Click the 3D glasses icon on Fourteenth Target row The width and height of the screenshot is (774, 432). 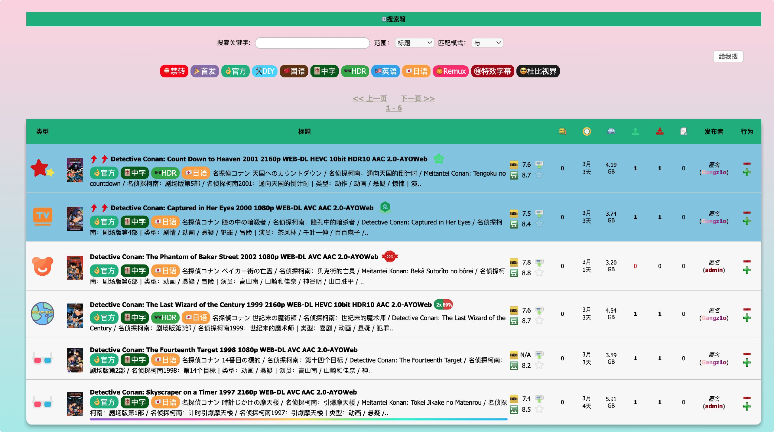tap(43, 358)
